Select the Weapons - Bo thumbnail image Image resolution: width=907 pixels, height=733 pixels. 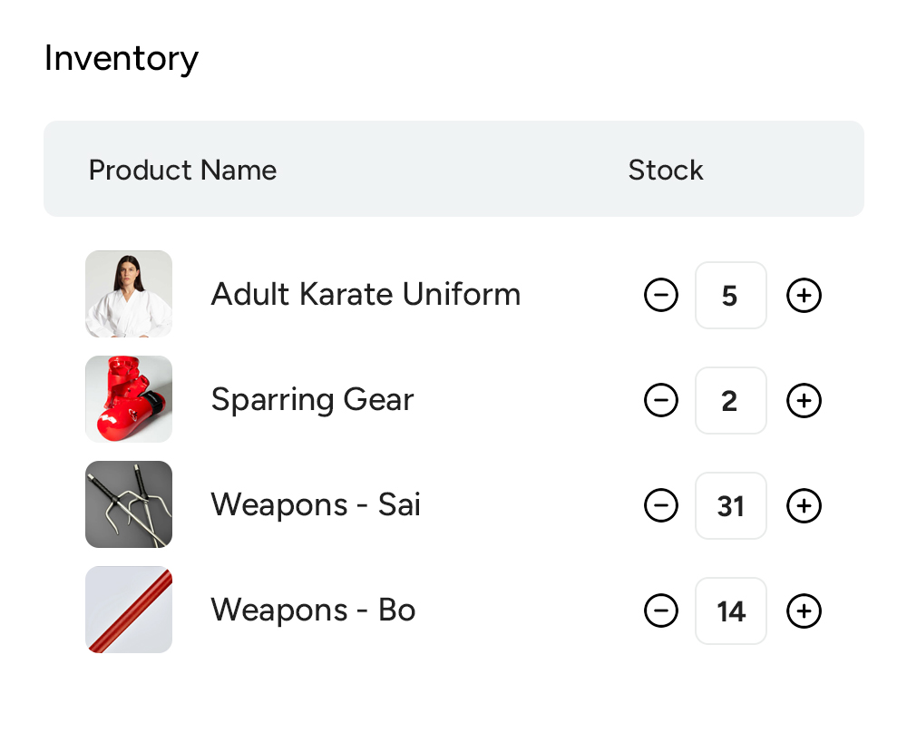point(129,610)
